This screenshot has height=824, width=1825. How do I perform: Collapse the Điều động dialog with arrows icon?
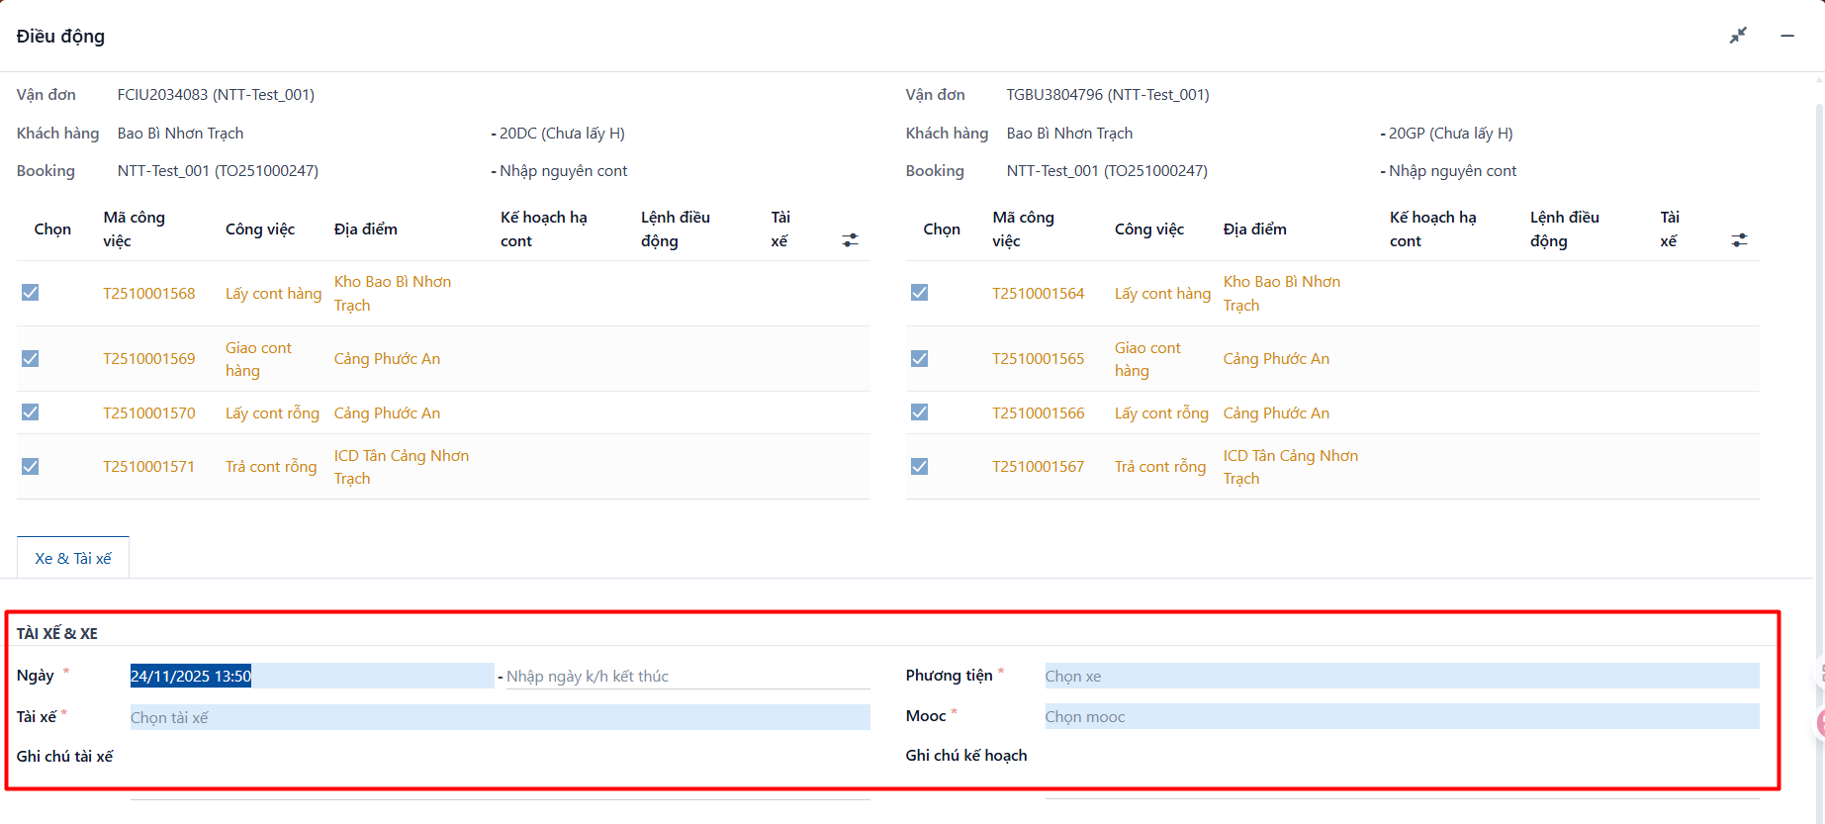1738,36
